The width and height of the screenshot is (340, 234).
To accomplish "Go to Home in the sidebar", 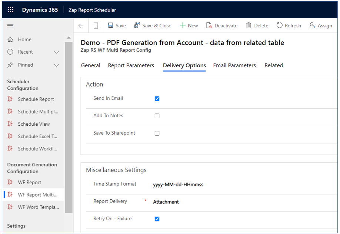I will click(x=24, y=40).
